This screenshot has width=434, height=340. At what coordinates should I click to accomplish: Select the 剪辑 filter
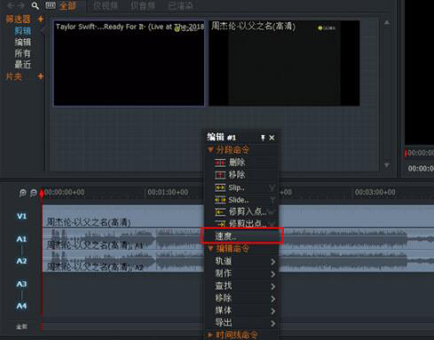click(x=23, y=31)
